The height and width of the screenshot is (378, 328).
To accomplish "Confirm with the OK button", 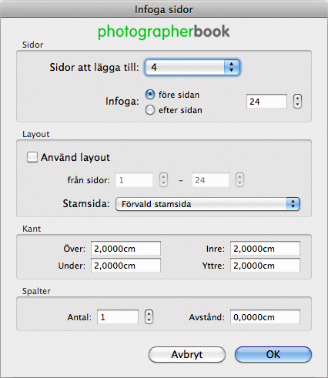I will (273, 354).
